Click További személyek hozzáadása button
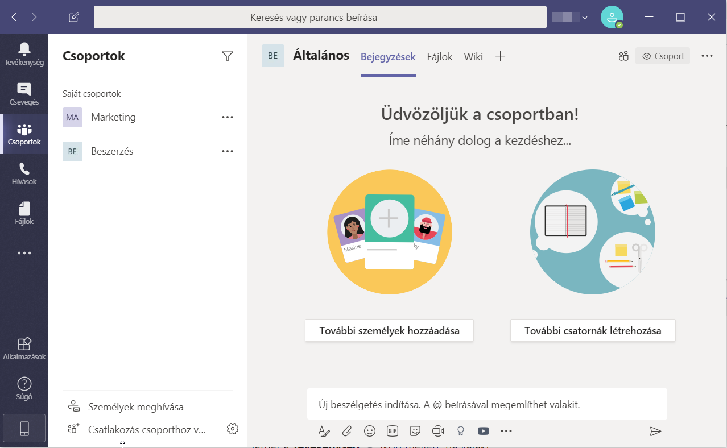The image size is (727, 448). [x=389, y=330]
